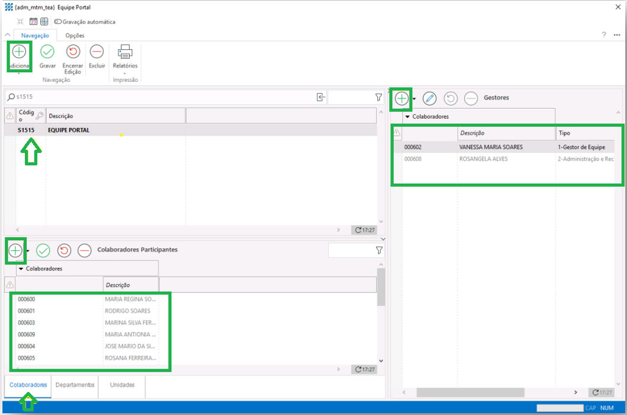The width and height of the screenshot is (627, 415).
Task: Switch to the Opções ribbon tab
Action: tap(75, 36)
